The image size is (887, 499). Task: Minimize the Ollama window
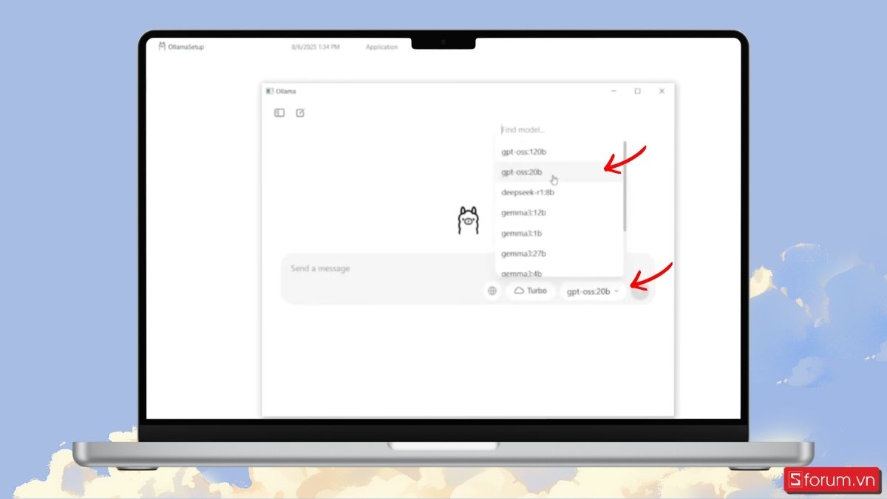tap(614, 91)
